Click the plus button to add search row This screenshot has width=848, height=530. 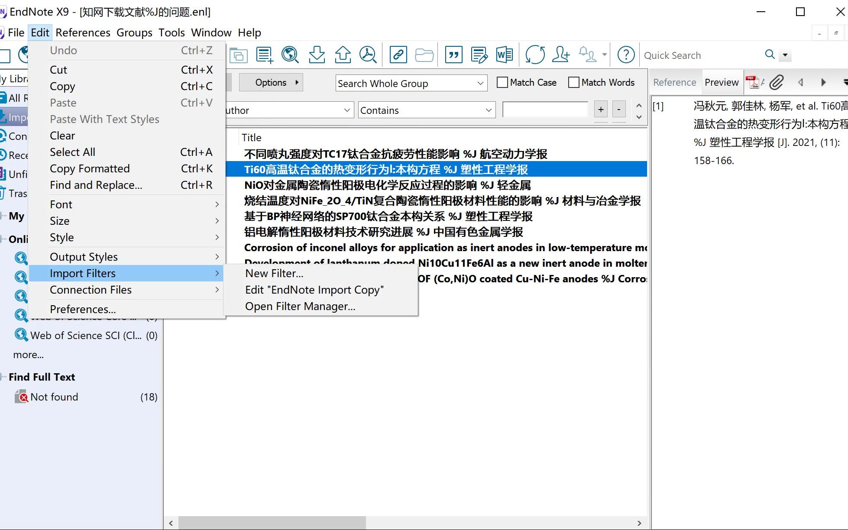click(601, 110)
